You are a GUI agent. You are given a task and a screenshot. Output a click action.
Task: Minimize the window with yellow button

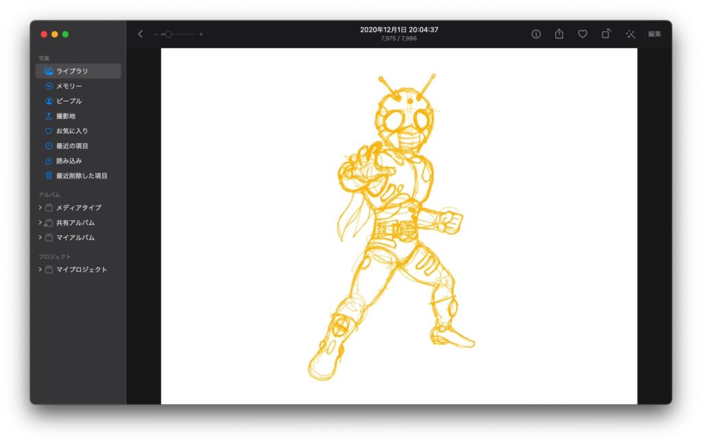pyautogui.click(x=55, y=34)
